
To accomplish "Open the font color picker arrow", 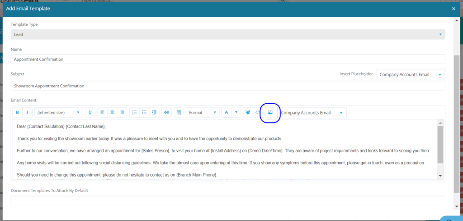I will tap(236, 112).
